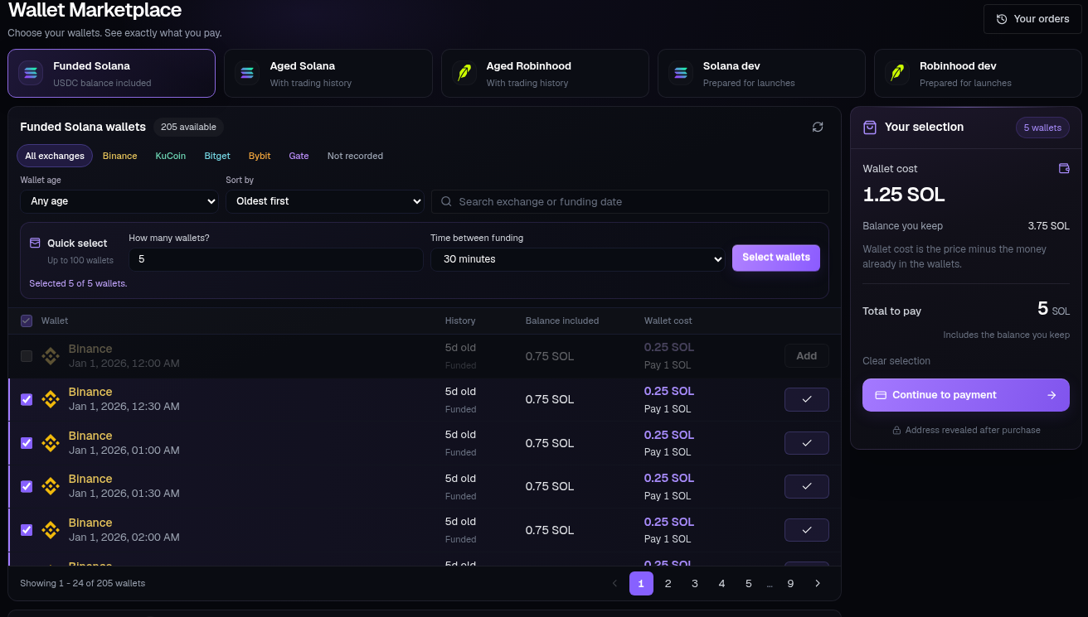Viewport: 1088px width, 617px height.
Task: Go to next page arrow
Action: pyautogui.click(x=818, y=583)
